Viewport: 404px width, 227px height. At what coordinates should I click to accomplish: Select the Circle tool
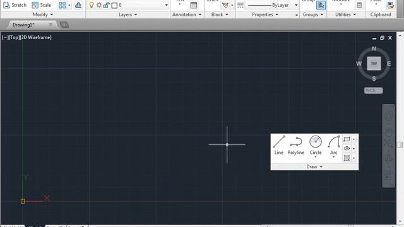click(316, 144)
